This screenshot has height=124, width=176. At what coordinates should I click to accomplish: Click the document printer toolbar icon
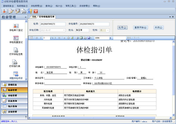[x=23, y=11]
